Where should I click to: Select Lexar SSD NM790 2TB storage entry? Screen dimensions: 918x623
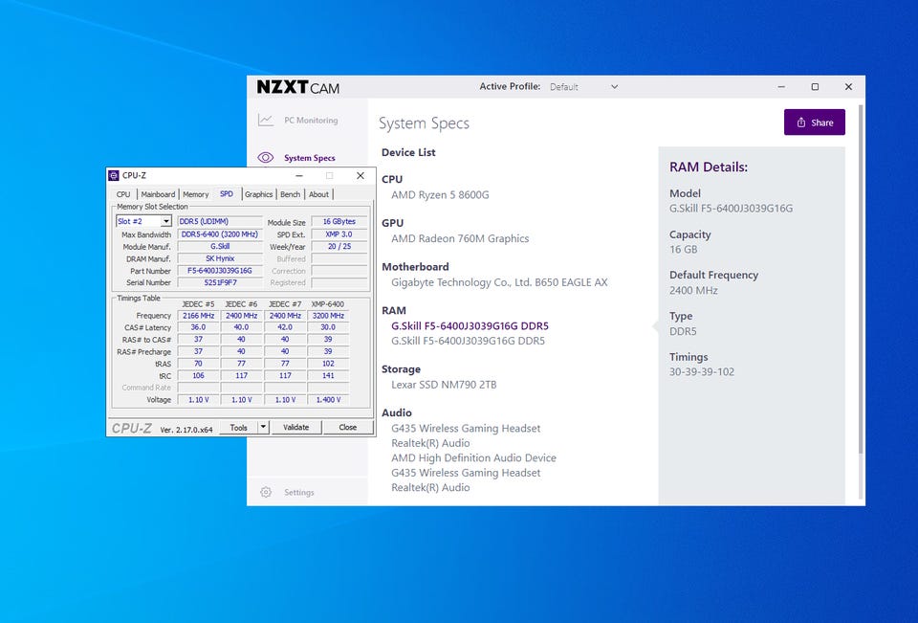pos(444,385)
